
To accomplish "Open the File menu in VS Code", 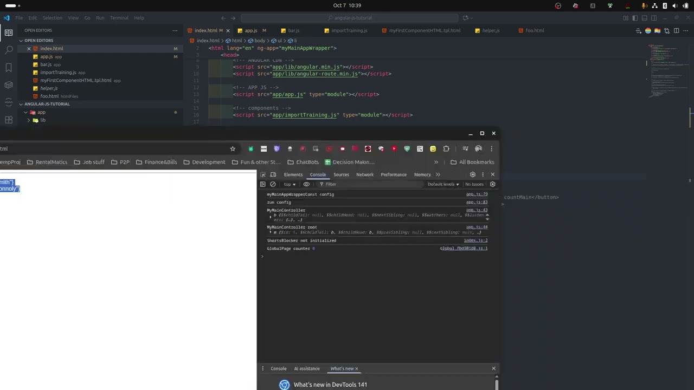I will coord(19,18).
